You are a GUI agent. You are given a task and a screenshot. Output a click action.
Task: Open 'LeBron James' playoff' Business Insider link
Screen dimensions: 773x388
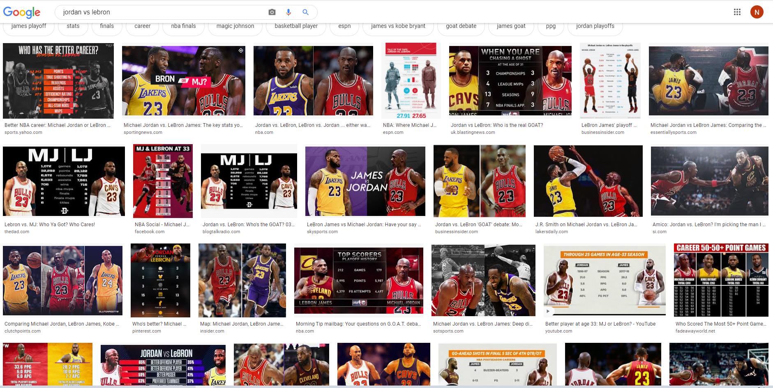609,125
